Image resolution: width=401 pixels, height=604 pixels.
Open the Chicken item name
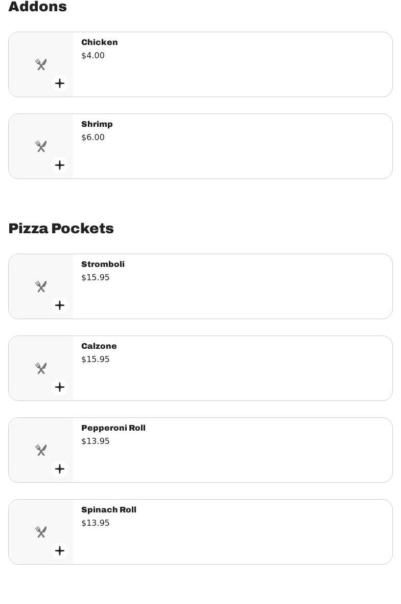(100, 42)
